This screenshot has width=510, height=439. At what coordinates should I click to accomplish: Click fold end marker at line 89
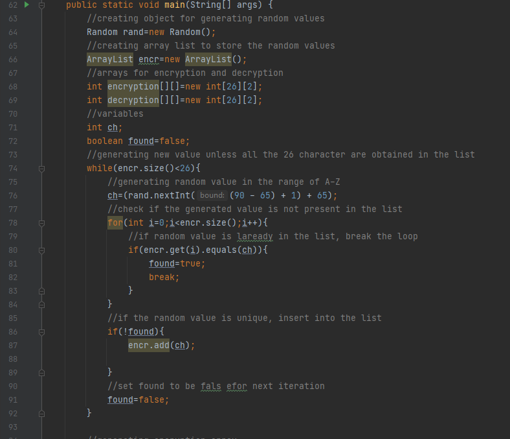(41, 373)
